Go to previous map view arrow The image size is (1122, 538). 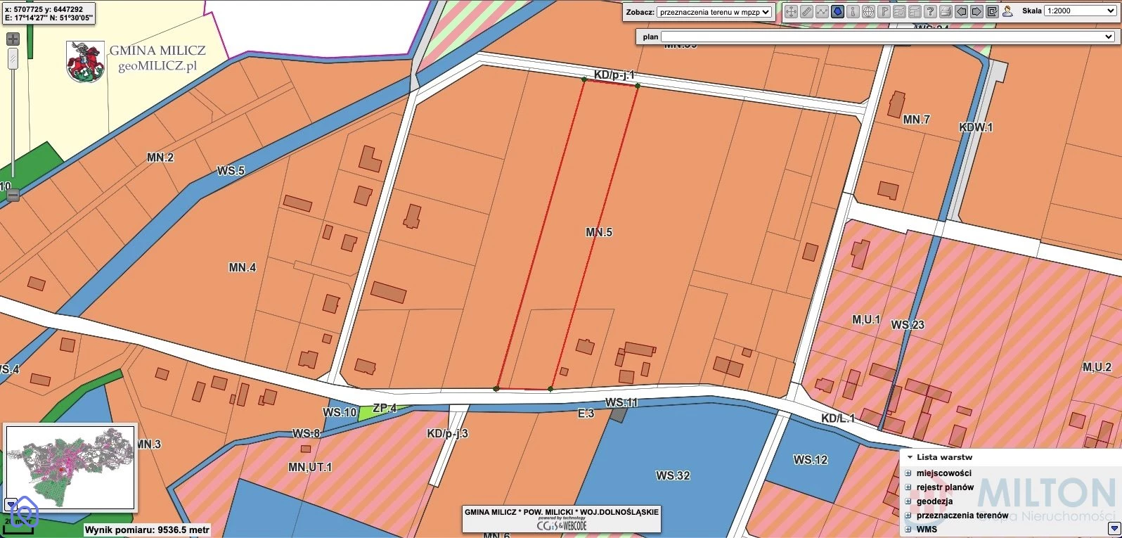[961, 11]
